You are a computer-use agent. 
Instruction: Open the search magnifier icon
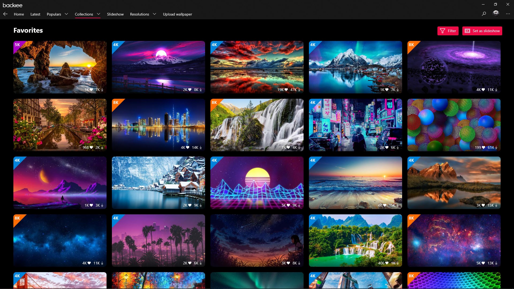tap(484, 14)
